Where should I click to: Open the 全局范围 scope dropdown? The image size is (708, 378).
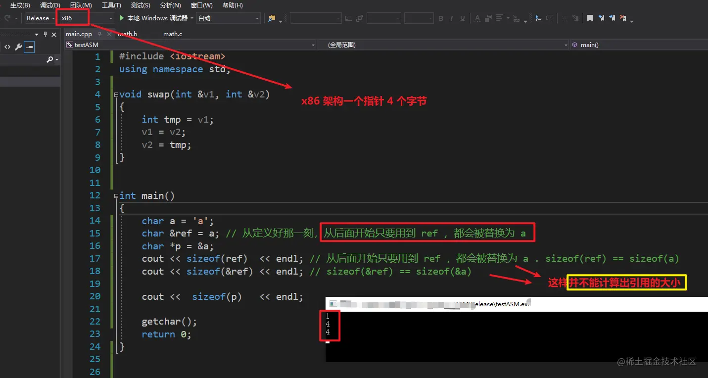coord(443,45)
